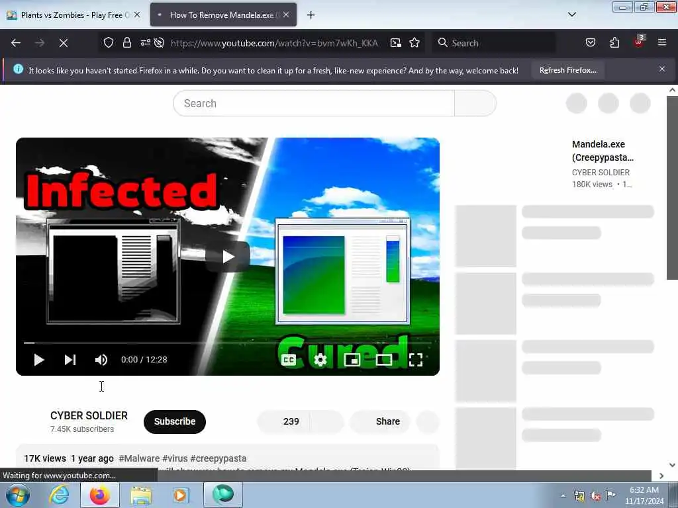Subscribe to CYBER SOLDIER channel

pos(175,421)
